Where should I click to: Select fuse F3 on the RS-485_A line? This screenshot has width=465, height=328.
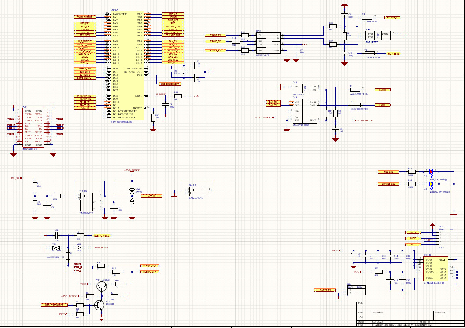pos(367,18)
